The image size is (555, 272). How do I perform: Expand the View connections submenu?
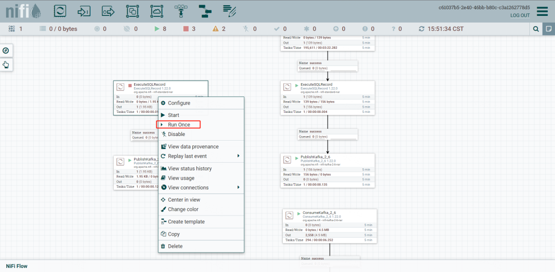click(201, 187)
